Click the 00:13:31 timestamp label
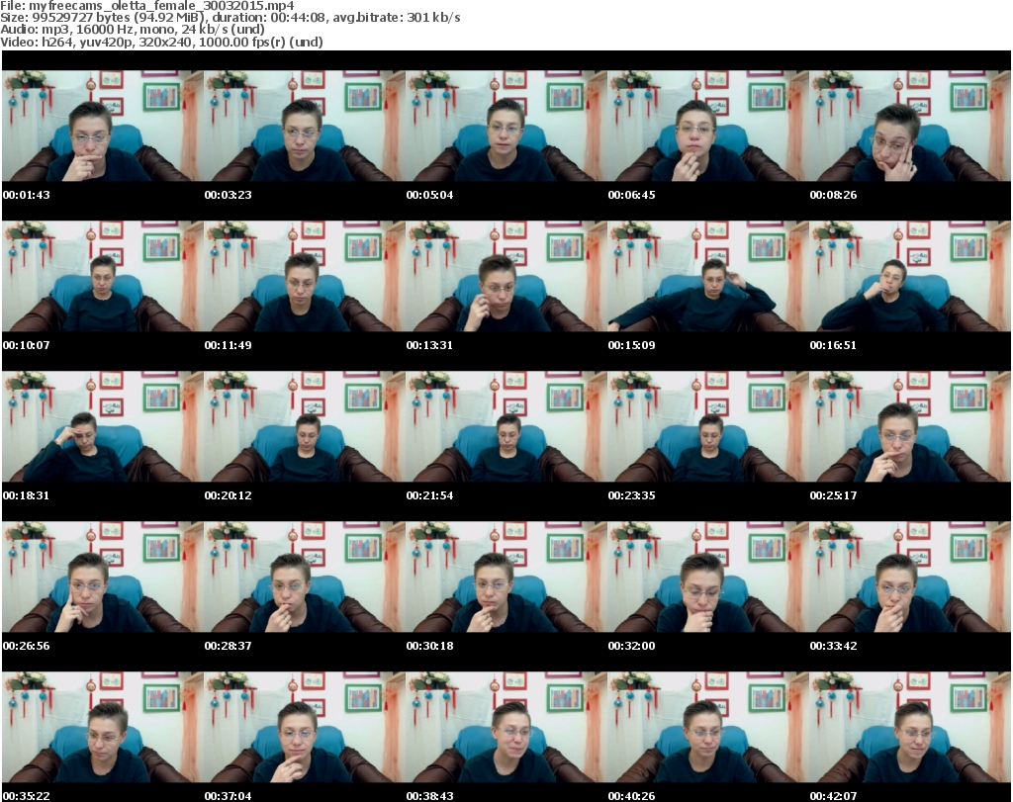The height and width of the screenshot is (802, 1013). (429, 345)
